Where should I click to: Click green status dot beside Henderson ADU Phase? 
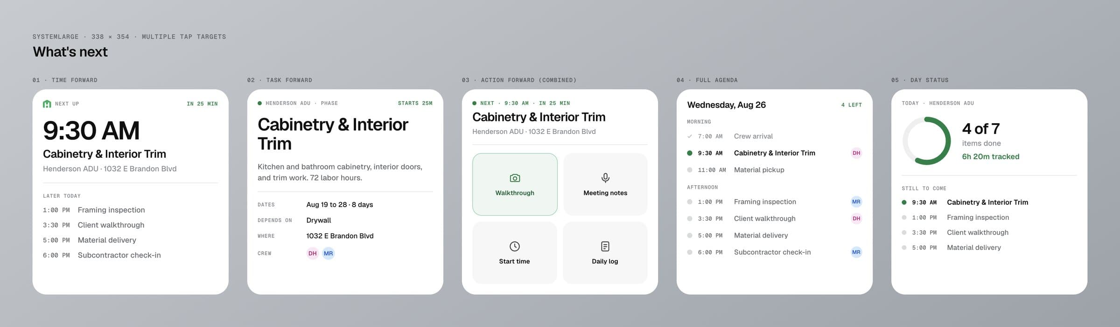pos(259,103)
